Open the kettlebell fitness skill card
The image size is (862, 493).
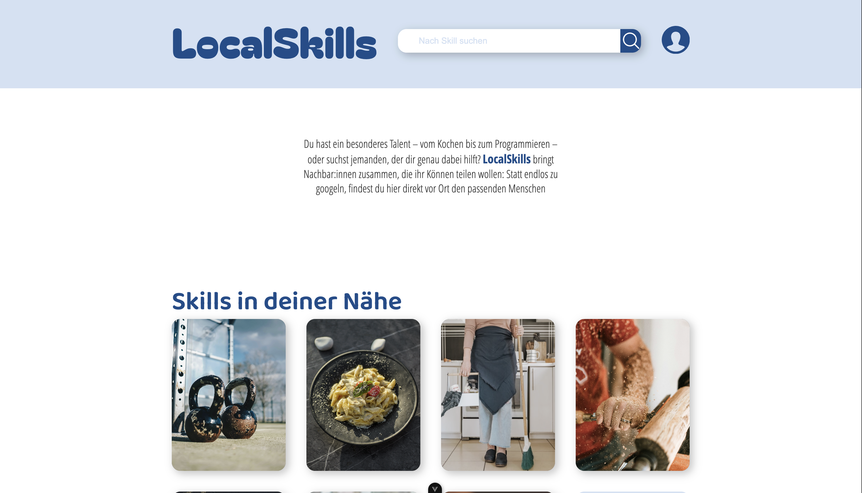pos(229,395)
